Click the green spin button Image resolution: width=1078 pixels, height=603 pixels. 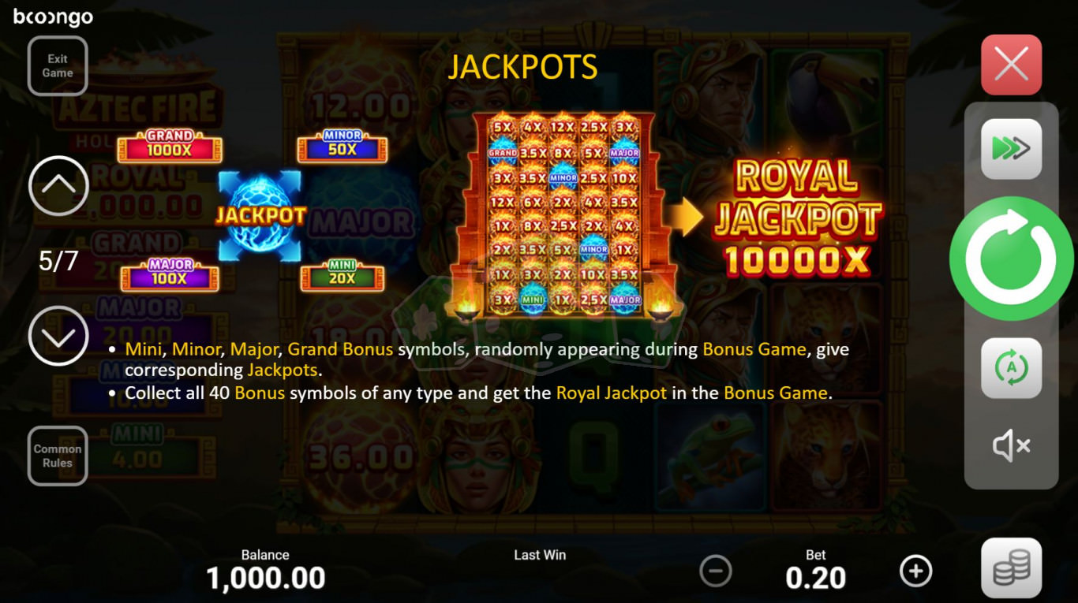click(x=1011, y=259)
